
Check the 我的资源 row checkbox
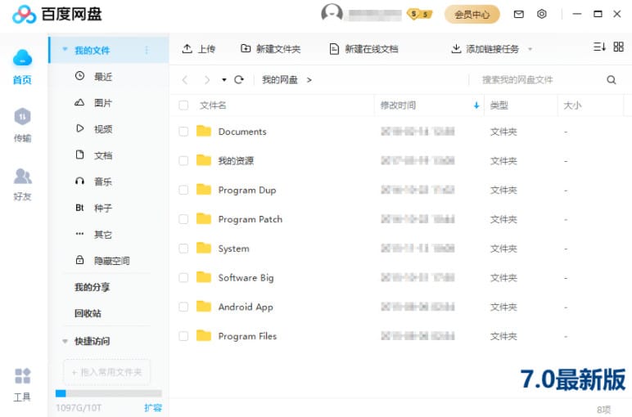tap(183, 160)
